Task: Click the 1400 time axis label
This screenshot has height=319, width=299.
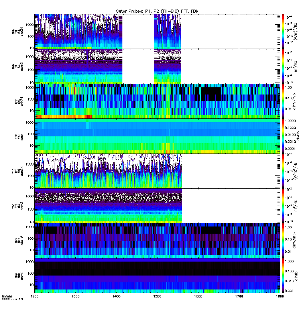Action: coord(116,296)
